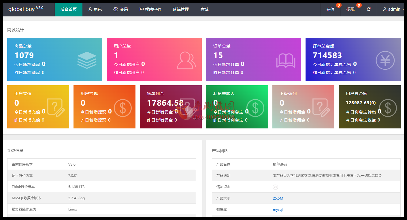Click the orange badge on 充值
Viewport: 407px width, 220px height.
click(x=339, y=5)
